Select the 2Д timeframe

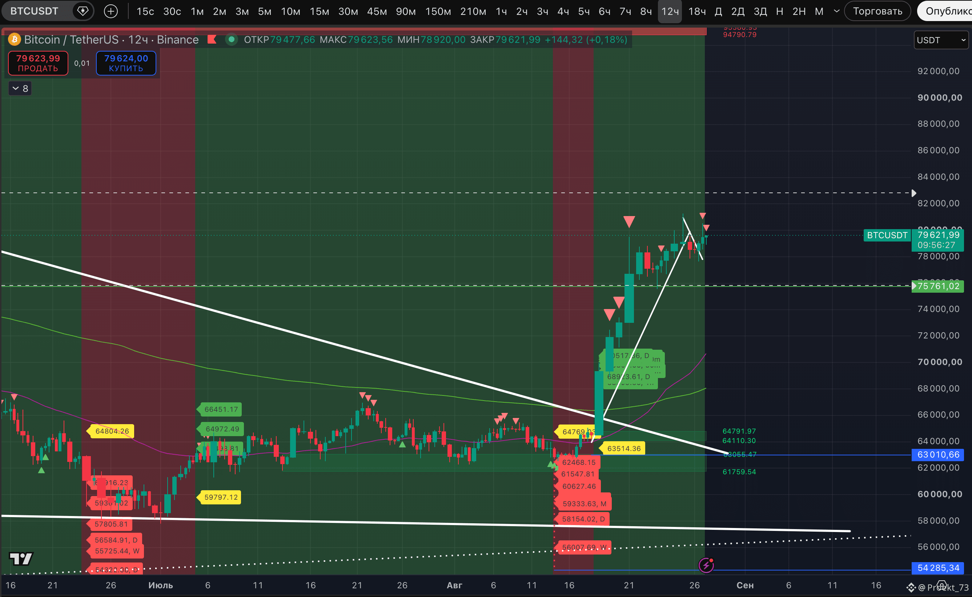pos(738,12)
